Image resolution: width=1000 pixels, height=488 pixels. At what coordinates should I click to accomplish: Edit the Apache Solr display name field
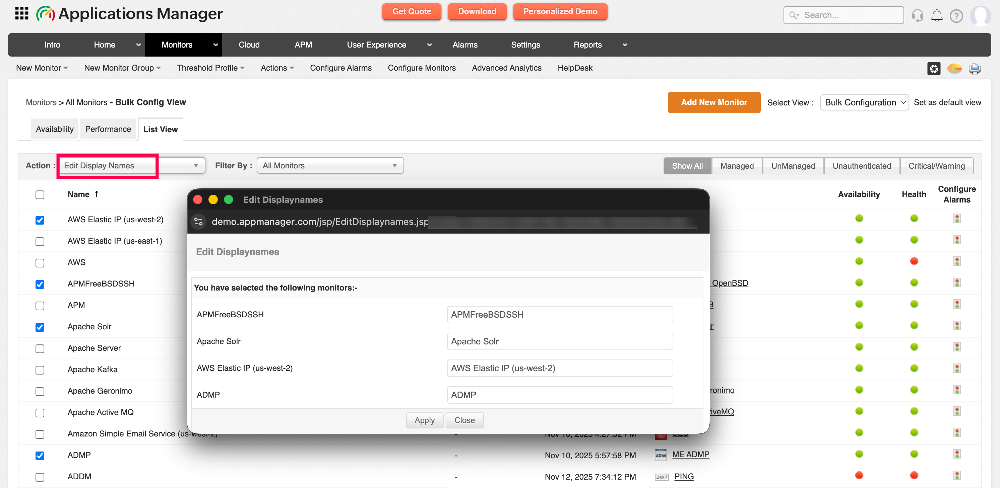[x=559, y=341]
